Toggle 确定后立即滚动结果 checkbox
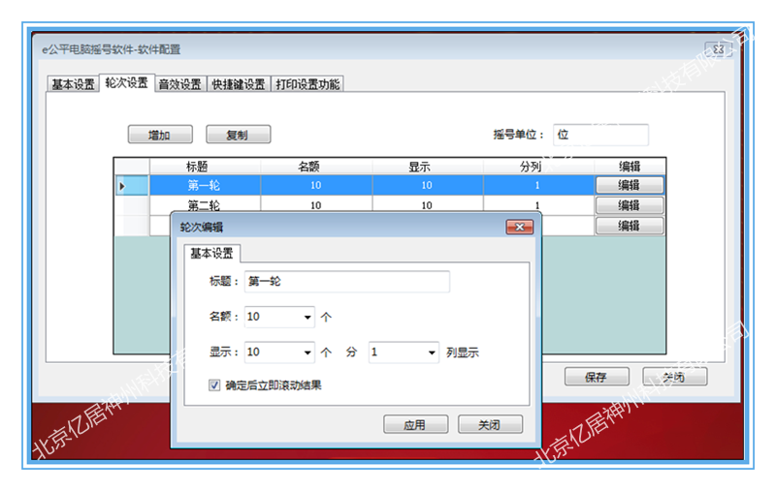This screenshot has width=776, height=491. click(214, 384)
